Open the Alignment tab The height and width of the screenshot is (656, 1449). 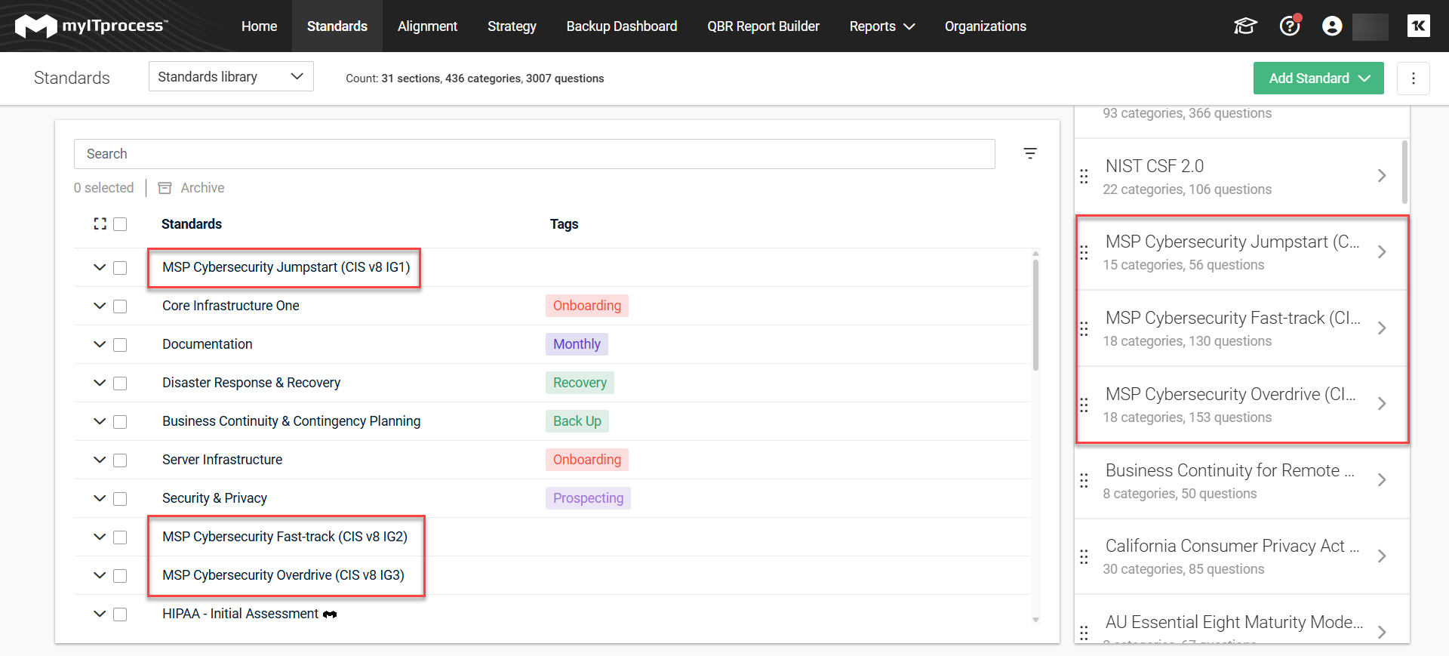click(427, 26)
